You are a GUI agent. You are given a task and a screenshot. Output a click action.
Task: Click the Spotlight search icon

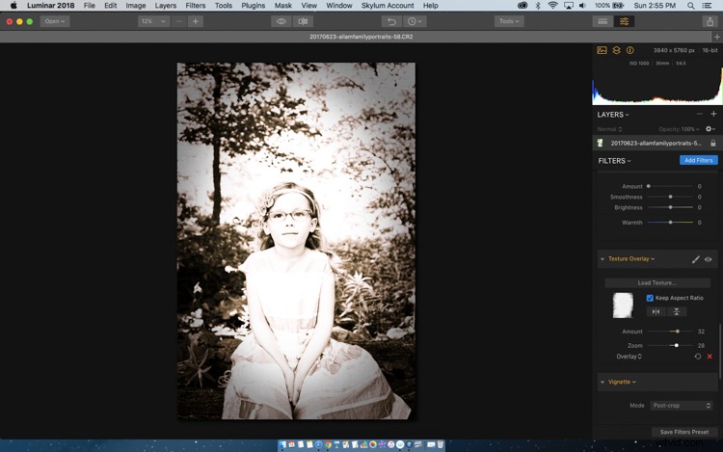coord(690,6)
